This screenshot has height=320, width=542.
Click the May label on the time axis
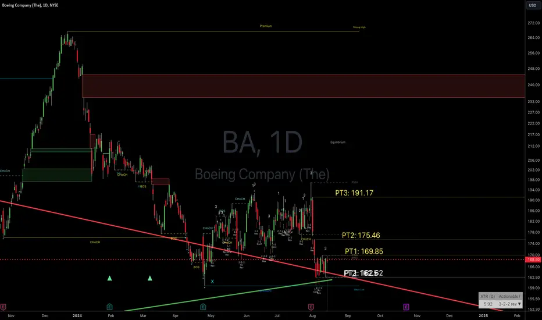pyautogui.click(x=211, y=315)
